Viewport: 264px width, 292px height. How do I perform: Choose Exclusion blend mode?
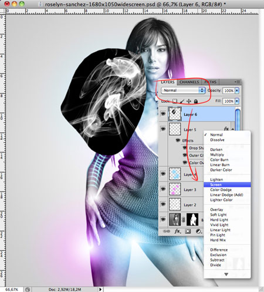(x=227, y=255)
